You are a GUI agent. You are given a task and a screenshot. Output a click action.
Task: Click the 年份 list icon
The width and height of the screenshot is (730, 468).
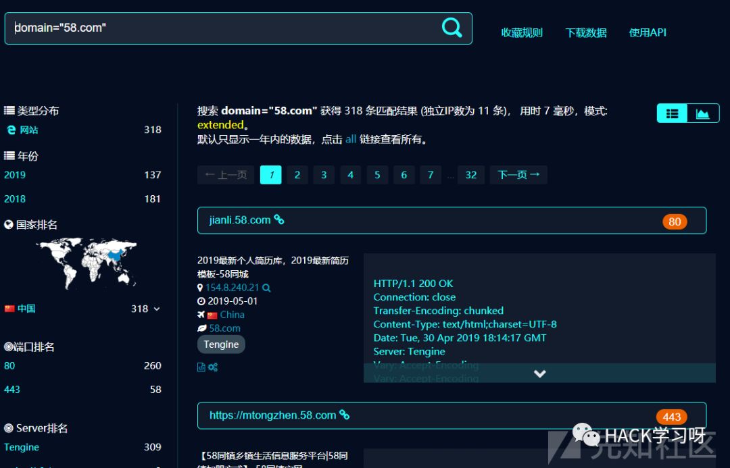click(9, 155)
